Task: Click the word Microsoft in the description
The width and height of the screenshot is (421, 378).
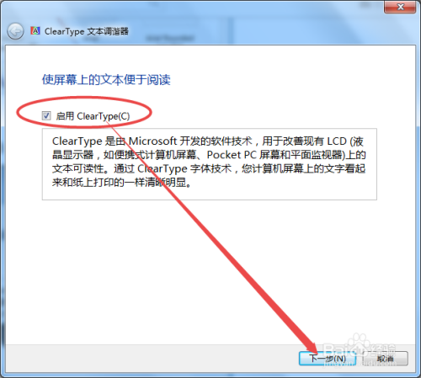Action: [152, 141]
